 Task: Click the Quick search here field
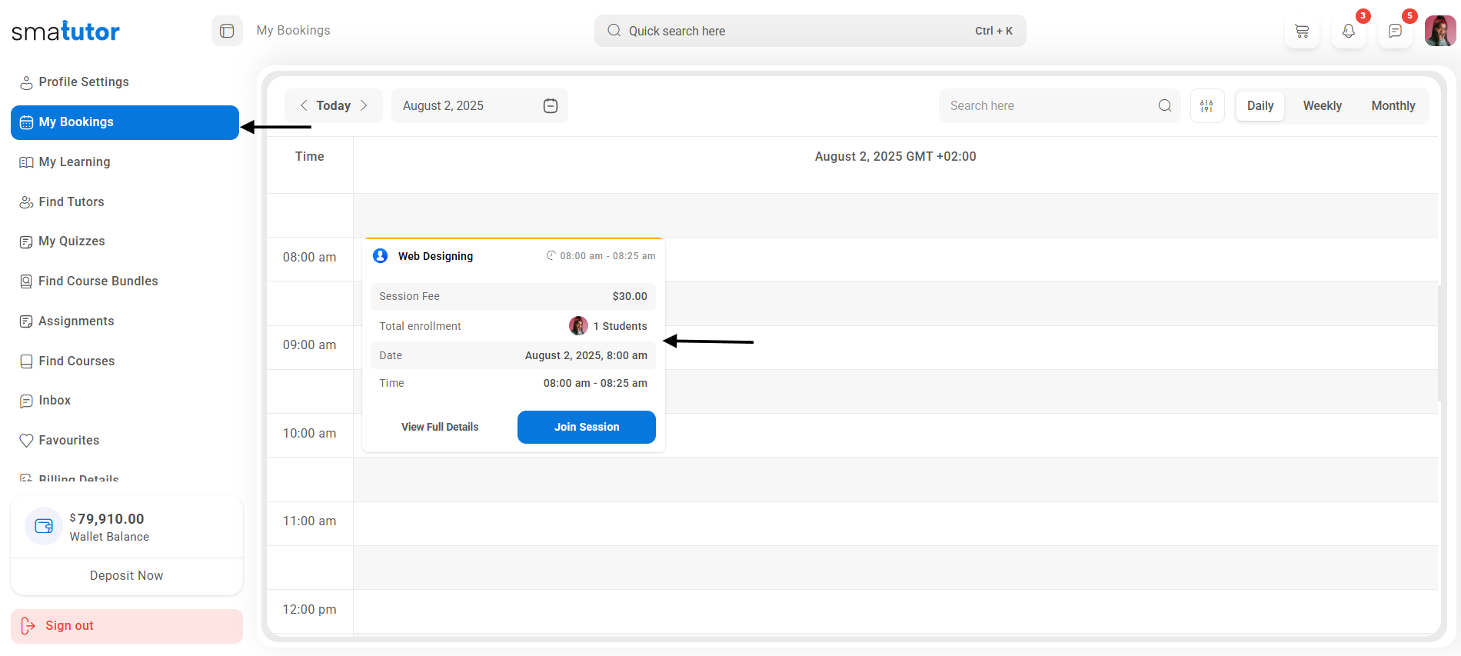pyautogui.click(x=800, y=31)
